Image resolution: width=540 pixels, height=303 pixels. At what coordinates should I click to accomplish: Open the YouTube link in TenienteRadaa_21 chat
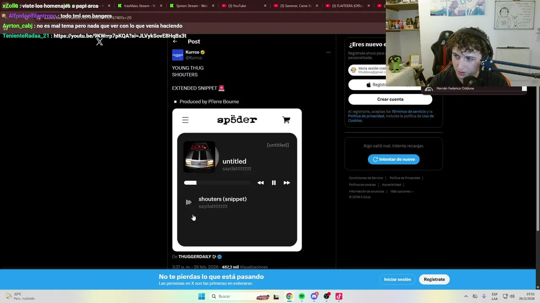(x=120, y=36)
